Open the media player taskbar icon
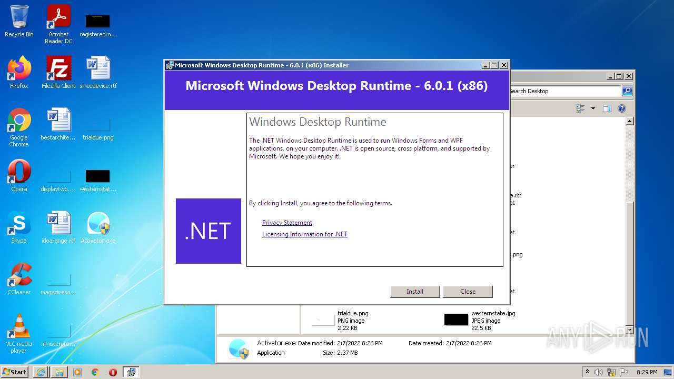 pos(77,372)
